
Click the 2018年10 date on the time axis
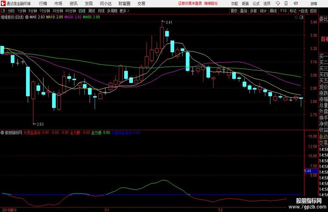(9, 210)
